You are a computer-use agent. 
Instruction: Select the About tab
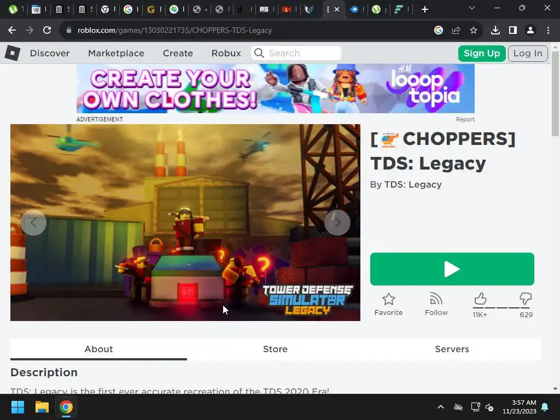[98, 349]
